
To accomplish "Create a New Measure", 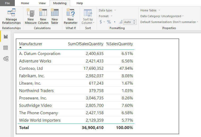I will [31, 16].
